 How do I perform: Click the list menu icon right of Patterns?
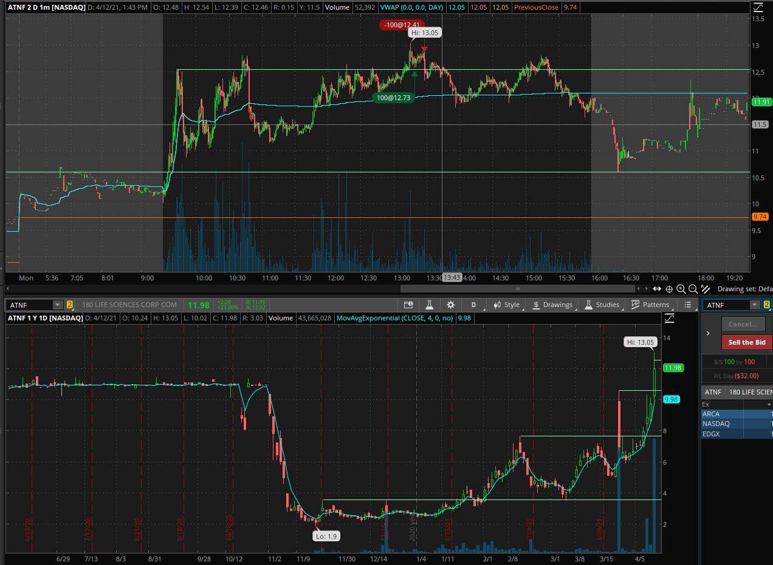click(688, 305)
